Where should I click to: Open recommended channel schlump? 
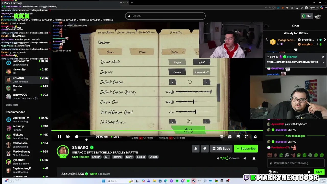coord(27,128)
